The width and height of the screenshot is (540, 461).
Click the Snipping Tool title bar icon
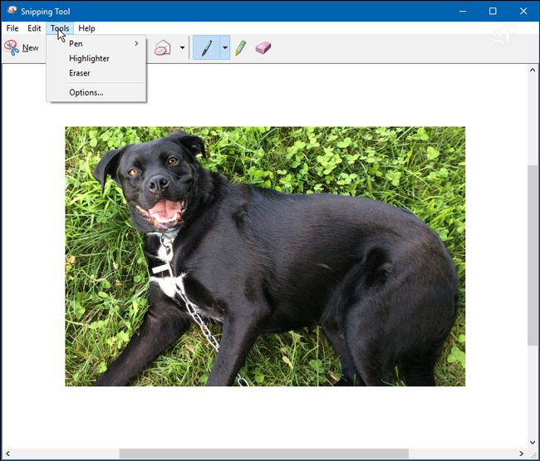[x=11, y=11]
